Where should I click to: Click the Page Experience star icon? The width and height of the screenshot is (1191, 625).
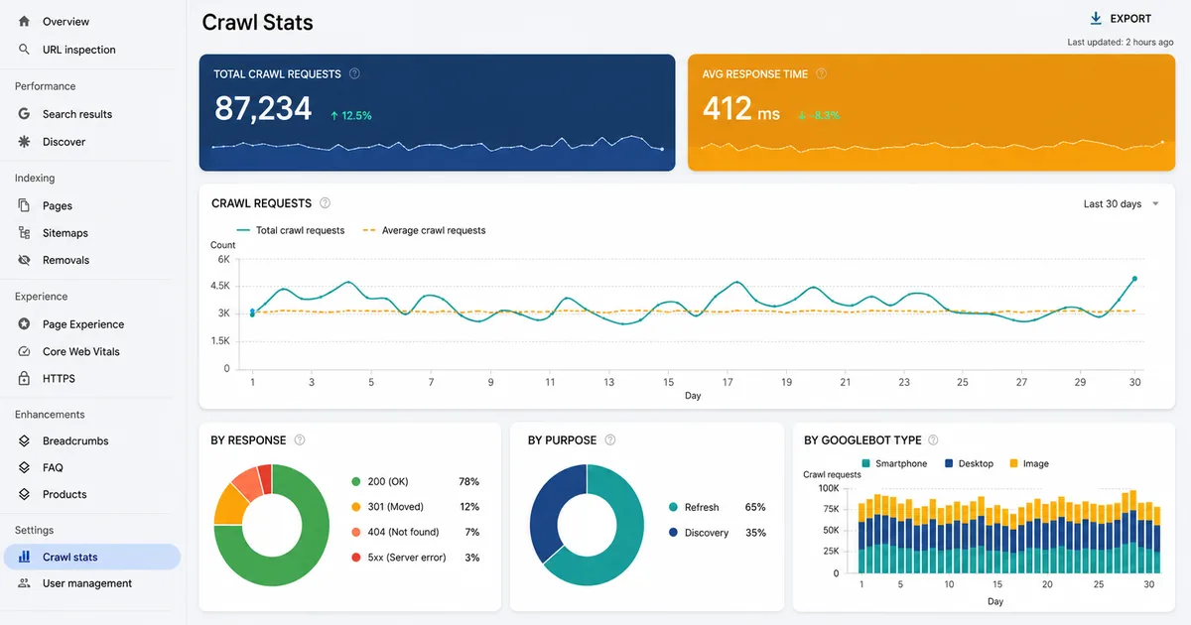click(25, 324)
